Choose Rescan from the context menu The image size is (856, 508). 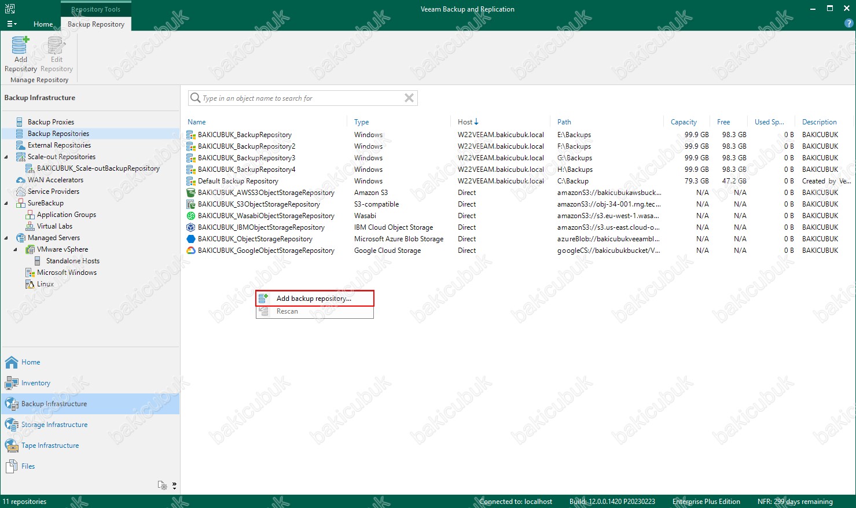[315, 311]
